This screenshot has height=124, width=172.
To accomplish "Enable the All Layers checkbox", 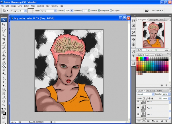I will 111,11.
